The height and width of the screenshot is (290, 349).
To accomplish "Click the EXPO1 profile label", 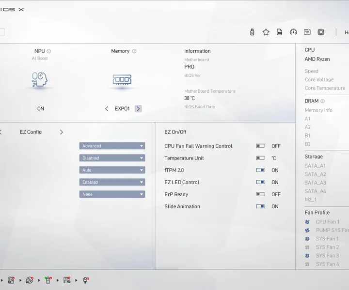I will pyautogui.click(x=122, y=109).
